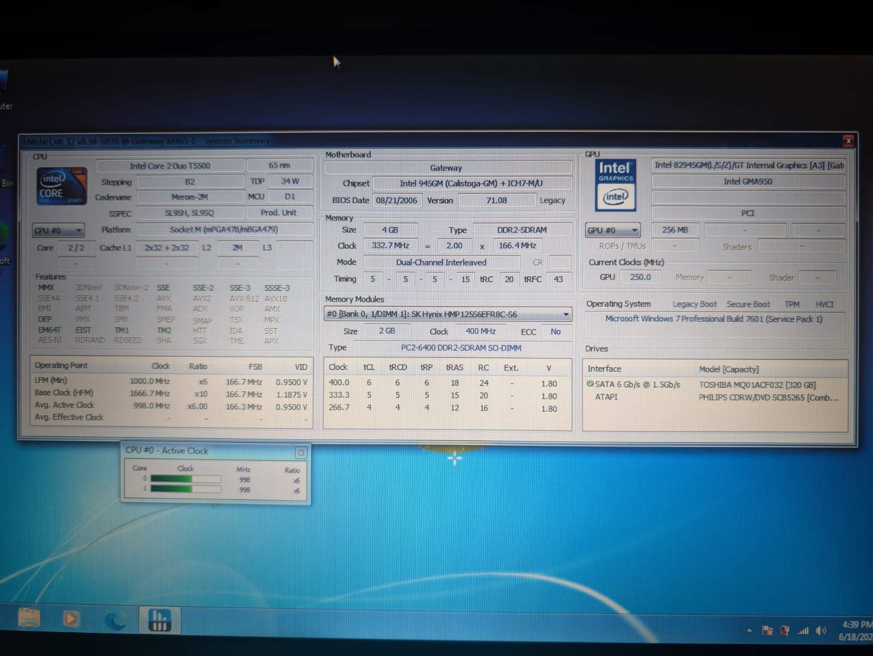The image size is (873, 656).
Task: Open the GPU #0 selector dropdown
Action: tap(612, 230)
